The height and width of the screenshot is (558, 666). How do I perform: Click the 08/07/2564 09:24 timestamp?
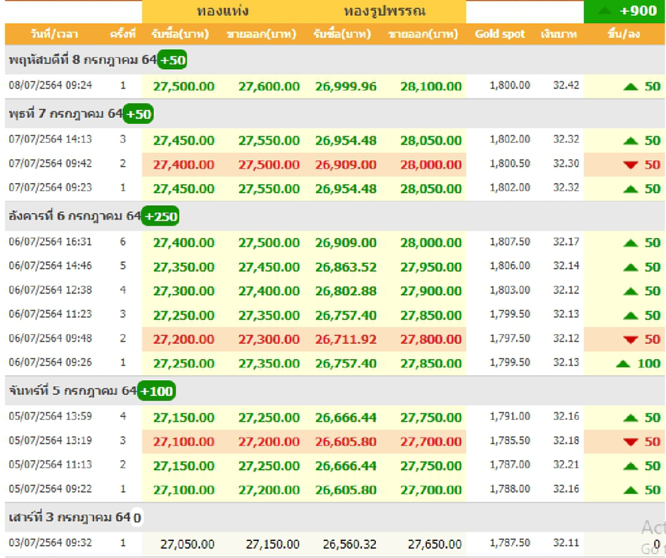(51, 85)
